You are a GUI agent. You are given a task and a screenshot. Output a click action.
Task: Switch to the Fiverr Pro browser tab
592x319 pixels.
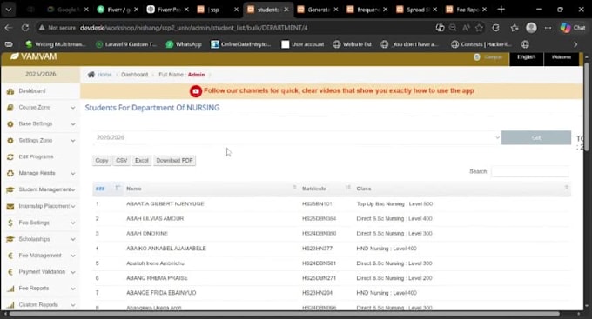click(168, 10)
